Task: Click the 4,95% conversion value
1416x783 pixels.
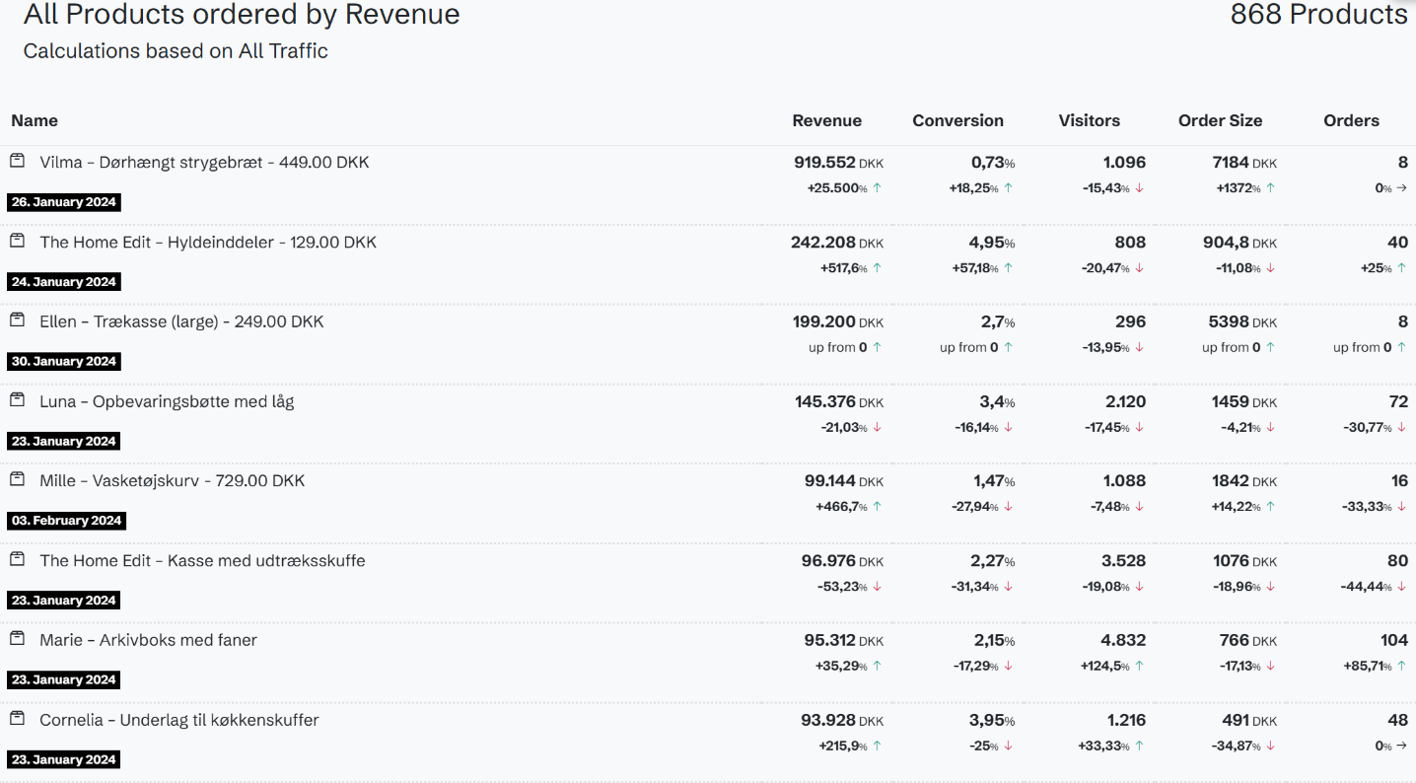Action: [x=993, y=242]
